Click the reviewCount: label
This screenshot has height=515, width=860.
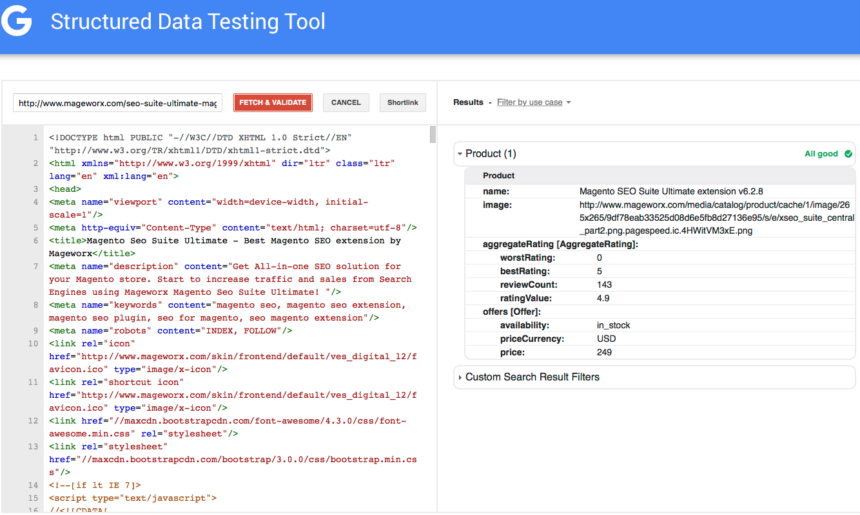click(x=529, y=285)
